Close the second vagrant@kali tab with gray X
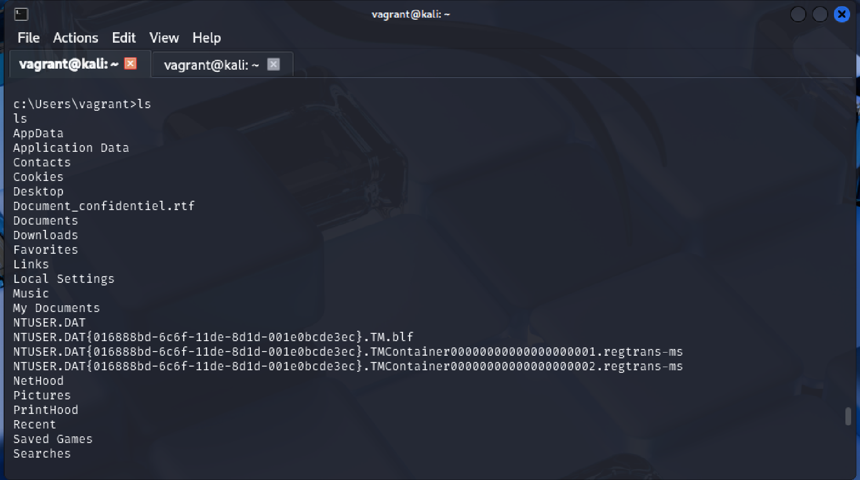This screenshot has width=860, height=480. coord(273,64)
